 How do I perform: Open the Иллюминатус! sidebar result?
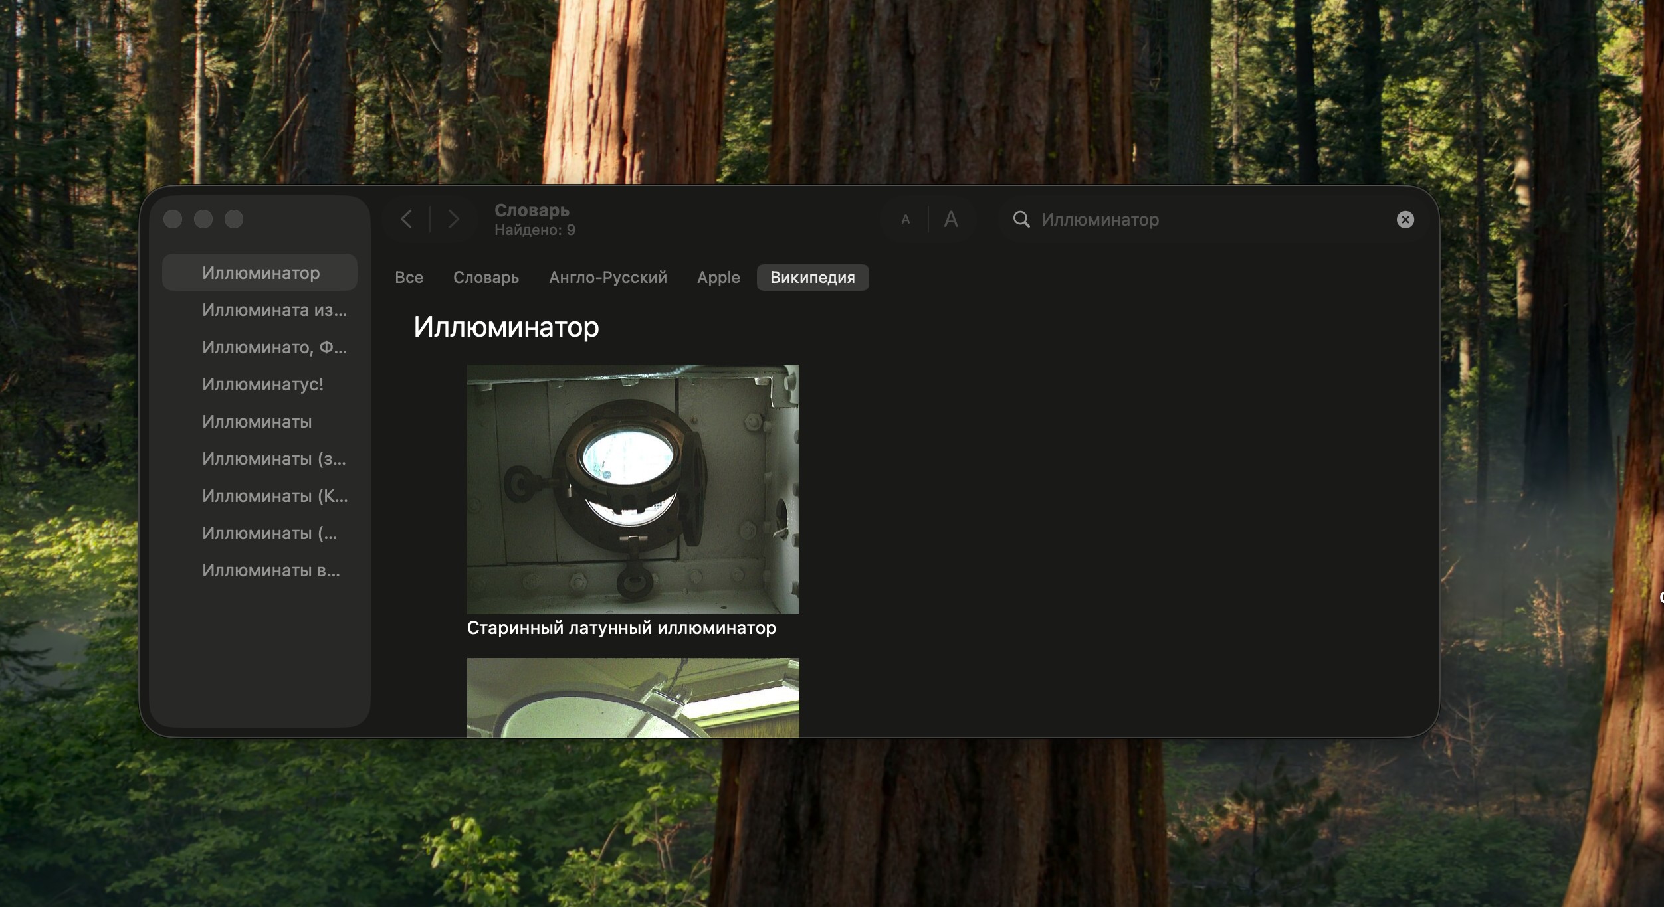pos(262,384)
